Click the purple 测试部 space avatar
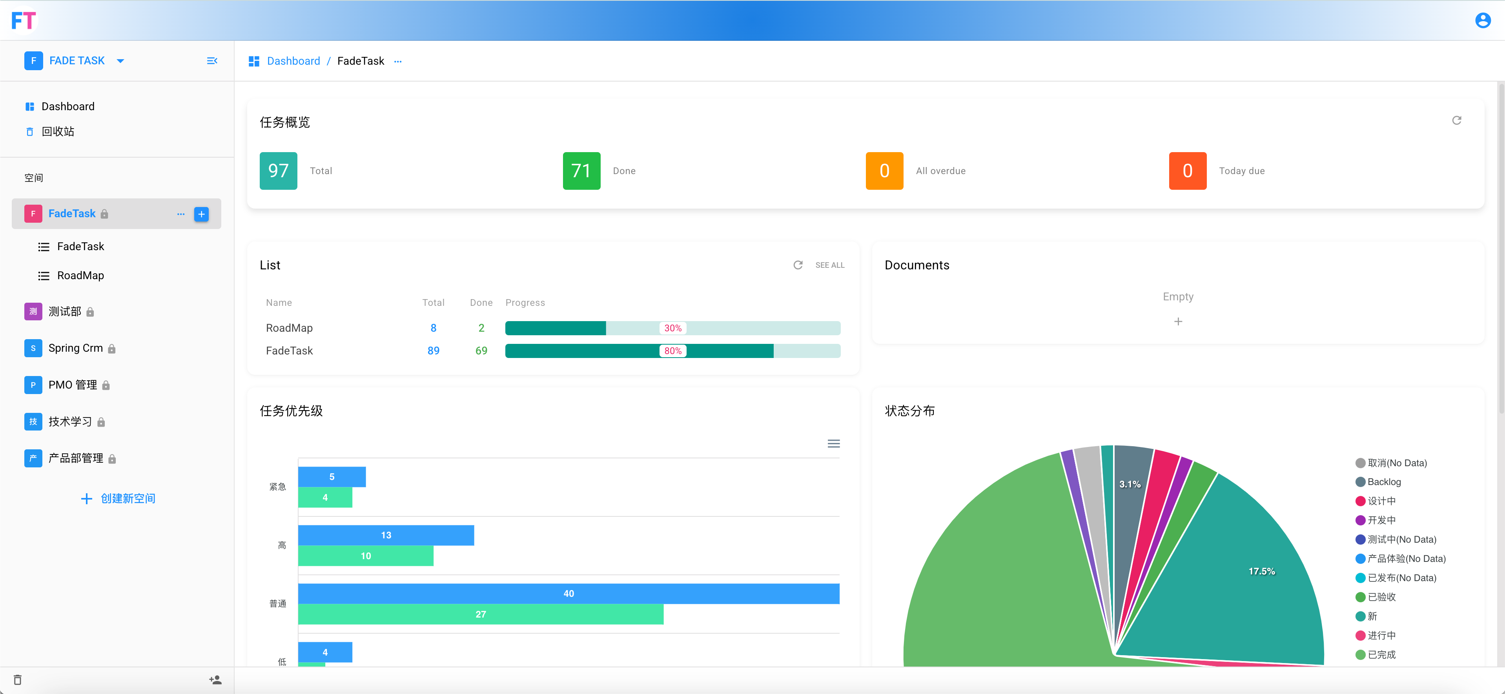The image size is (1505, 694). click(x=33, y=311)
